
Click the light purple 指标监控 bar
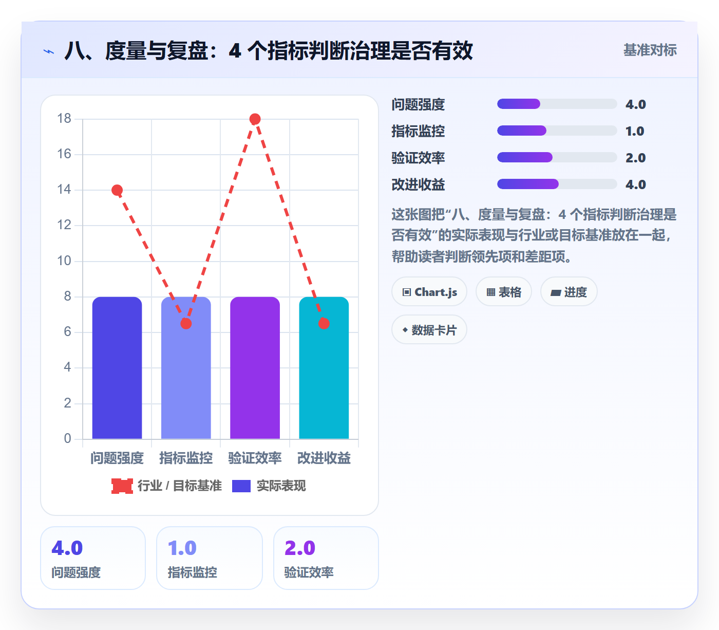[186, 368]
